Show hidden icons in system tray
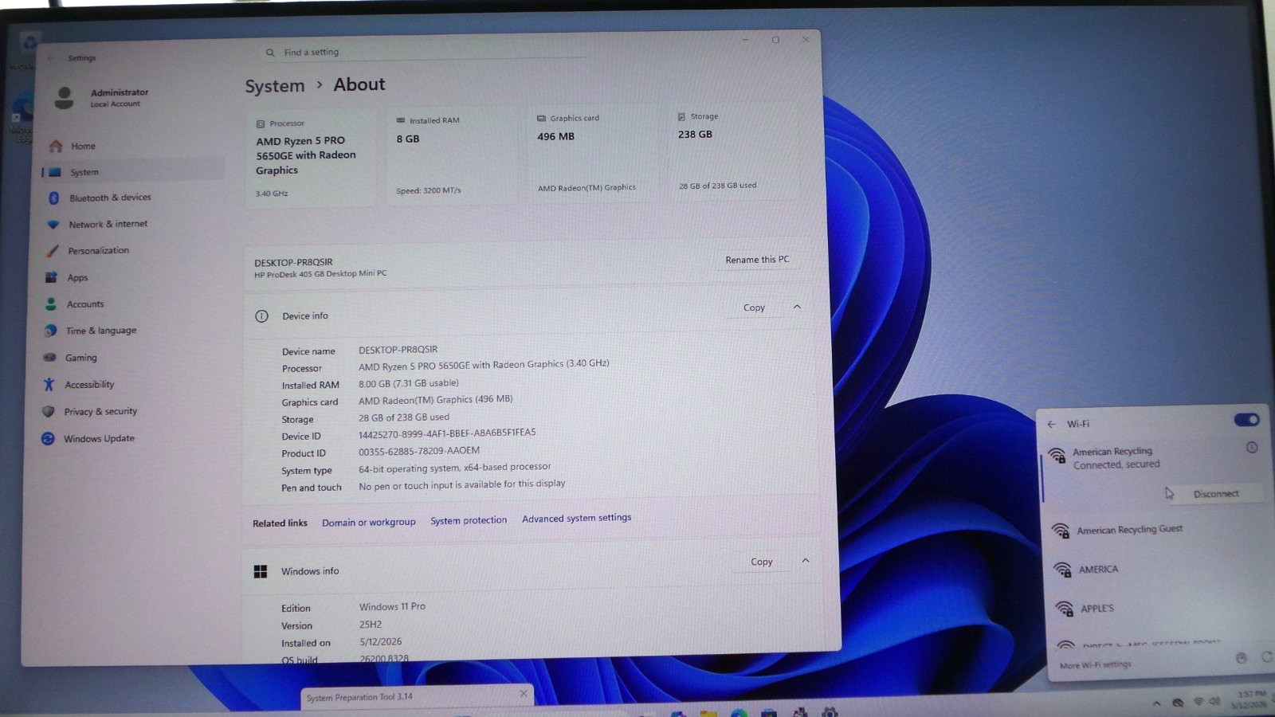1275x717 pixels. pyautogui.click(x=1156, y=703)
